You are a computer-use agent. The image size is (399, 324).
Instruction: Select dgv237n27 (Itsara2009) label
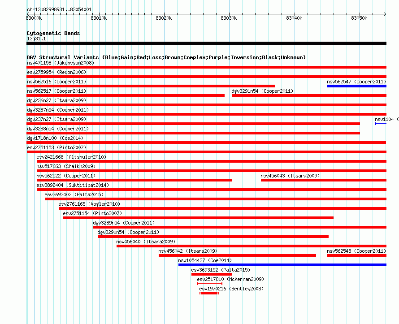(x=56, y=119)
